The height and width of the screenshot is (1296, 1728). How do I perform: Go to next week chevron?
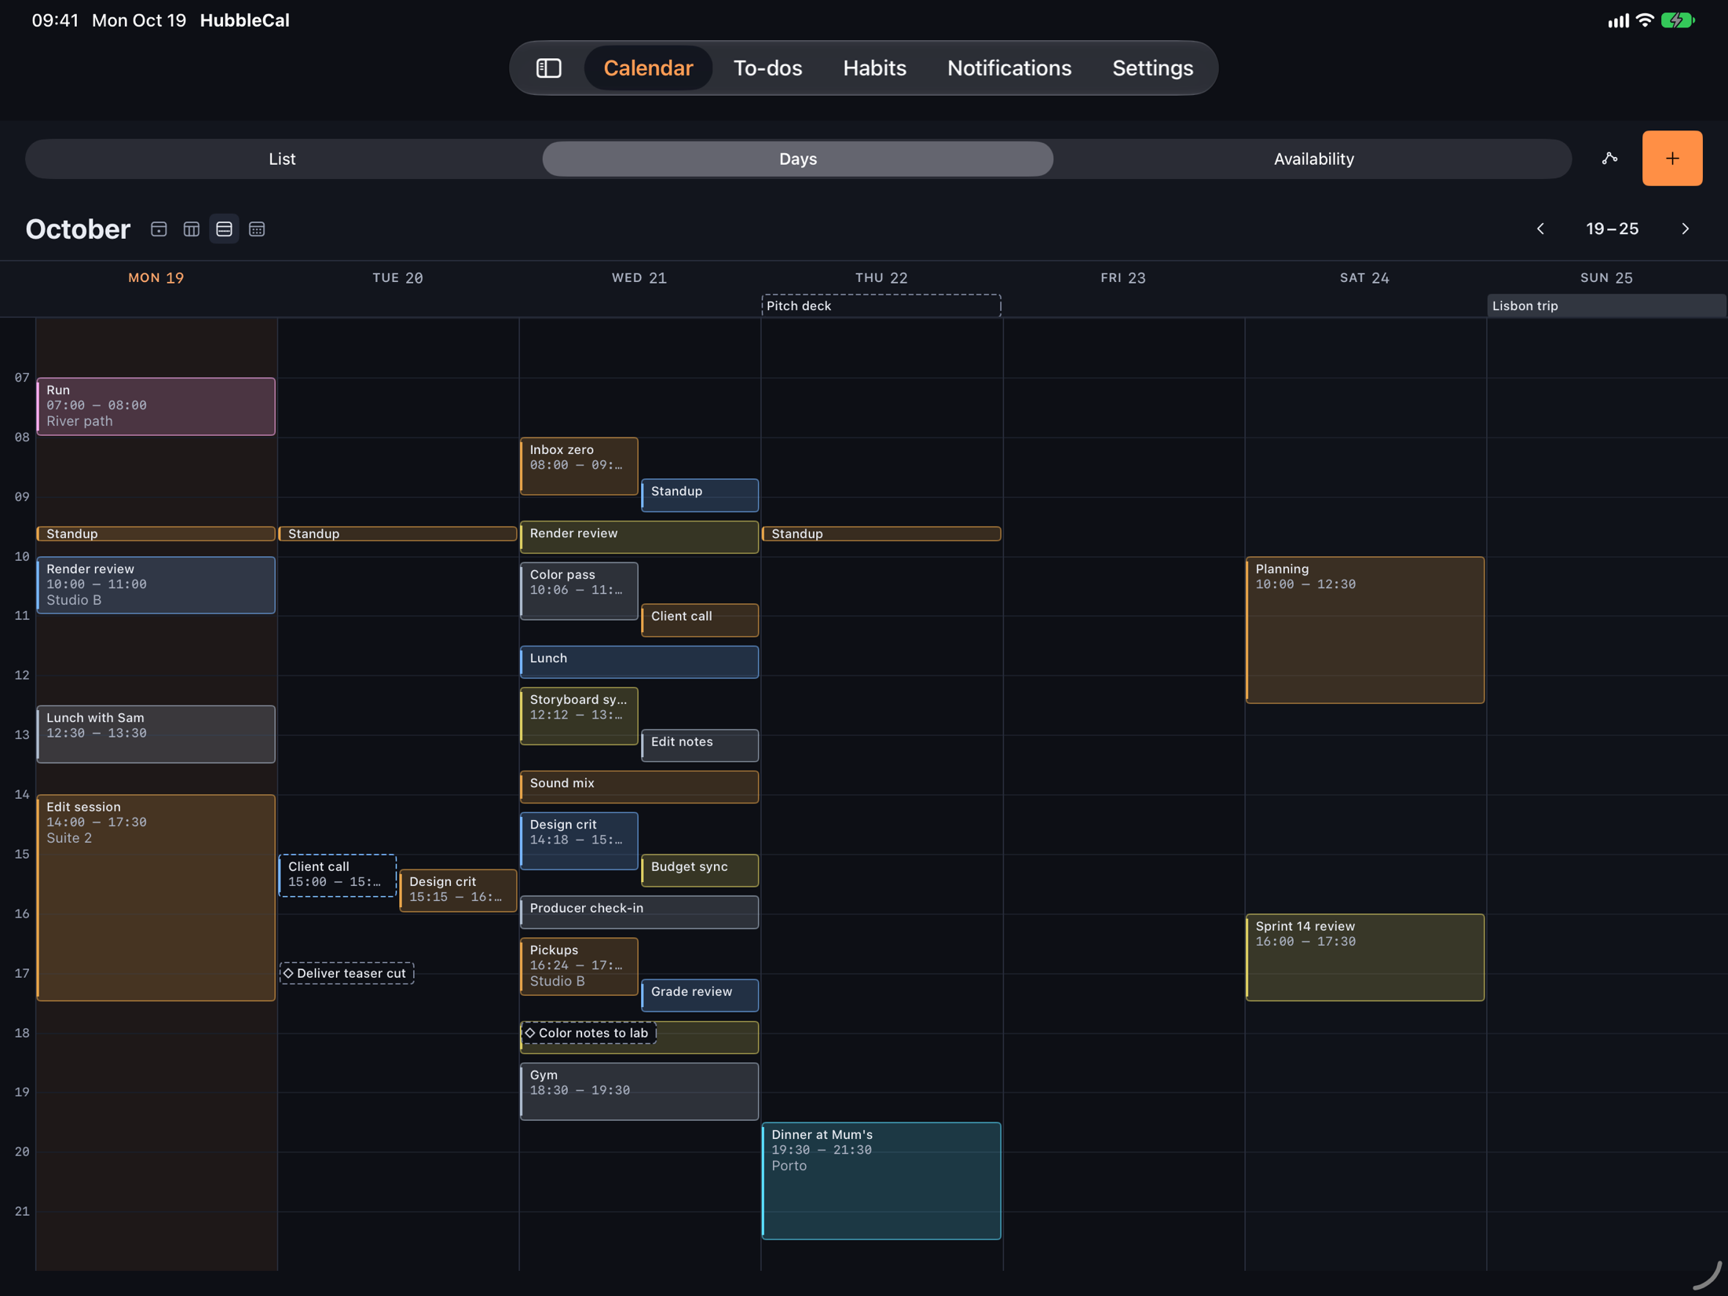pyautogui.click(x=1685, y=229)
